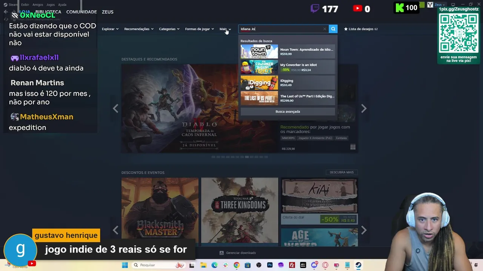Open the Ajuda menu

click(62, 5)
